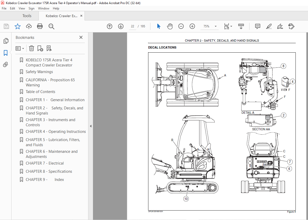
Task: Open the File menu
Action: [4, 8]
